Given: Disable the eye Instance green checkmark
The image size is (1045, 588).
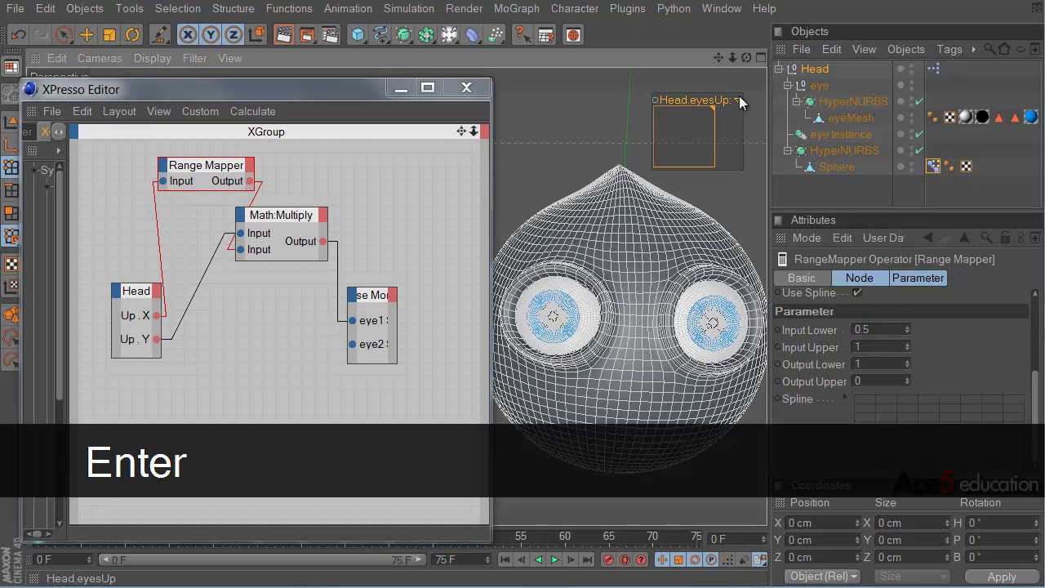Looking at the screenshot, I should [x=919, y=134].
